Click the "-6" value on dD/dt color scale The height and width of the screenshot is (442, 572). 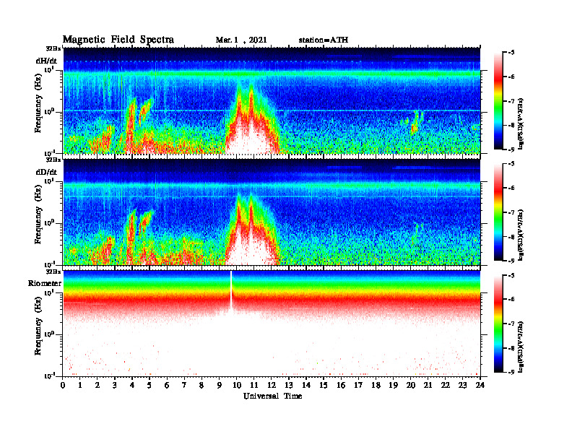tap(511, 188)
